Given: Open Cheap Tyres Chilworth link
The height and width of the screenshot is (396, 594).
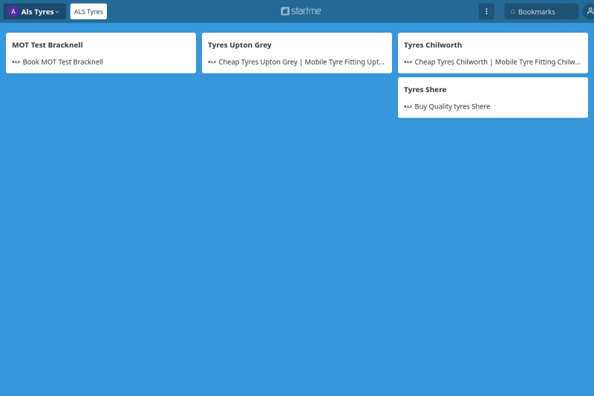Looking at the screenshot, I should click(x=497, y=62).
